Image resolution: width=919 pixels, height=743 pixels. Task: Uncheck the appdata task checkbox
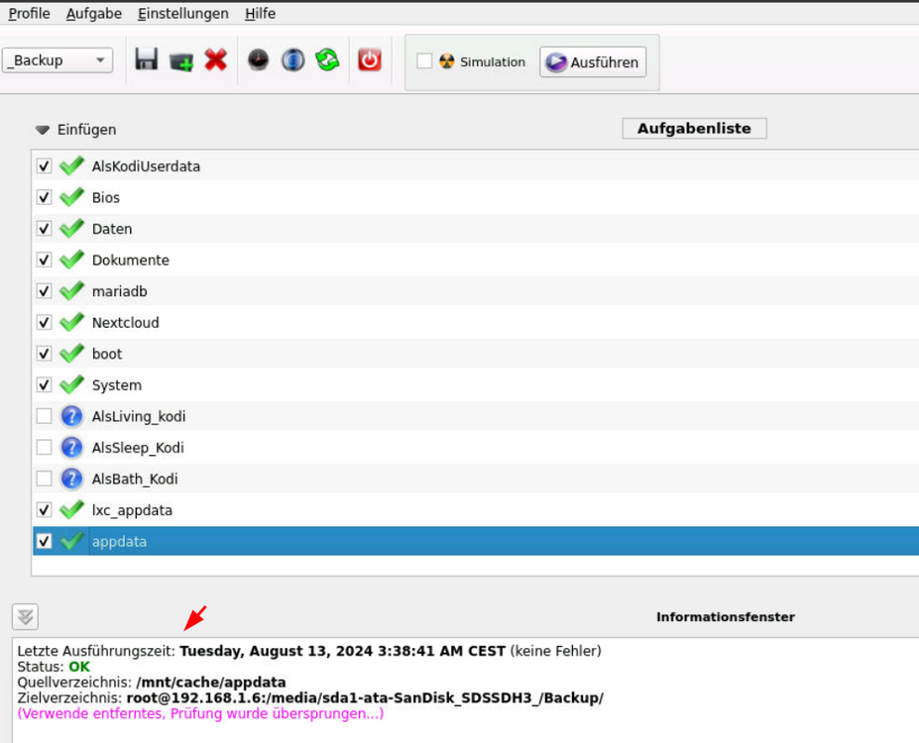click(44, 541)
